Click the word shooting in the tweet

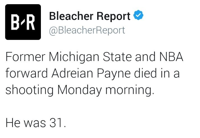point(29,90)
